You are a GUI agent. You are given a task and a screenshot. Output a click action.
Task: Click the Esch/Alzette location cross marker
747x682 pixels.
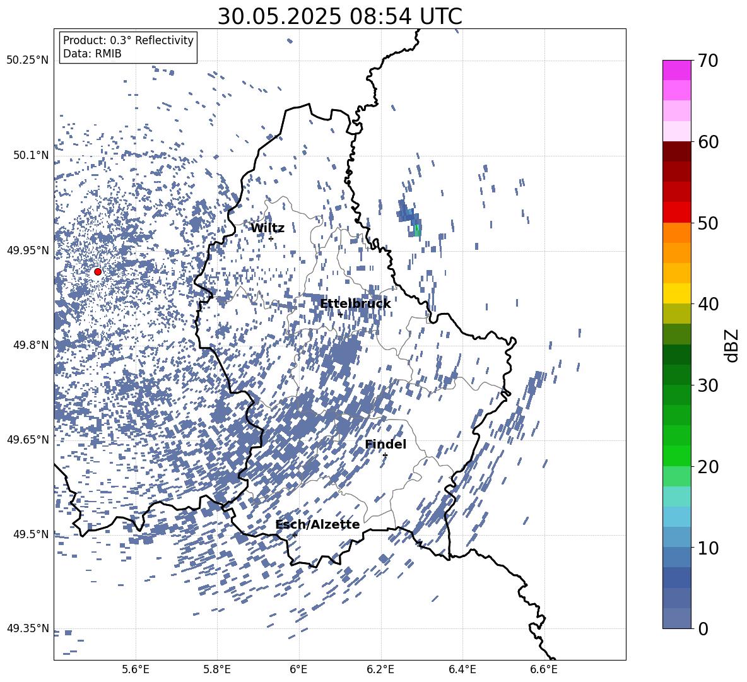(295, 535)
